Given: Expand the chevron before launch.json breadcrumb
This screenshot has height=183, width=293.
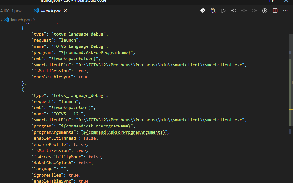Looking at the screenshot, I should pyautogui.click(x=1, y=20).
